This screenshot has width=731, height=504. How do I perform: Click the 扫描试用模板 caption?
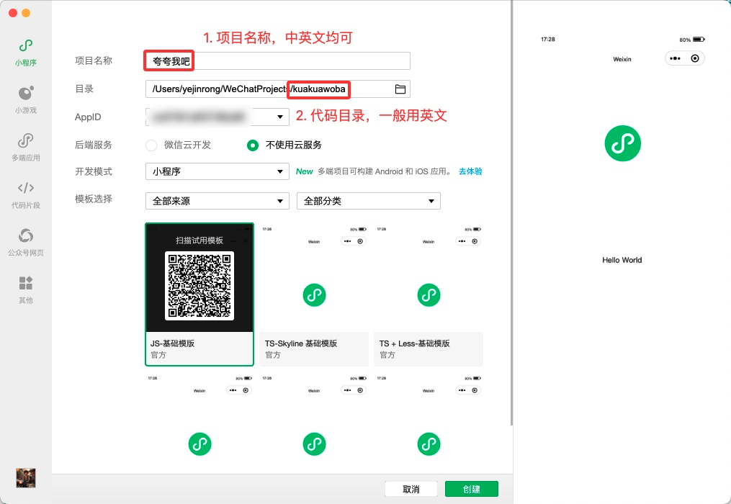coord(199,240)
